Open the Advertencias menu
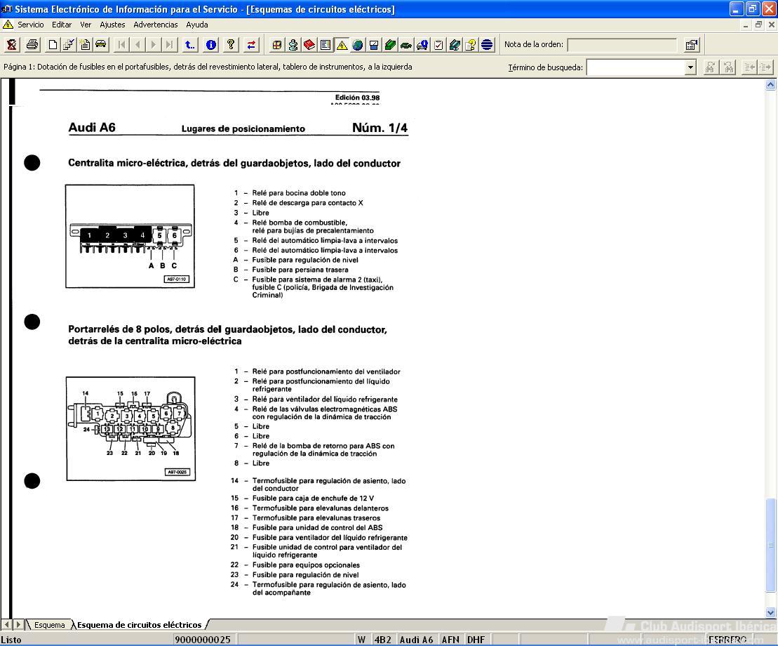 point(155,25)
